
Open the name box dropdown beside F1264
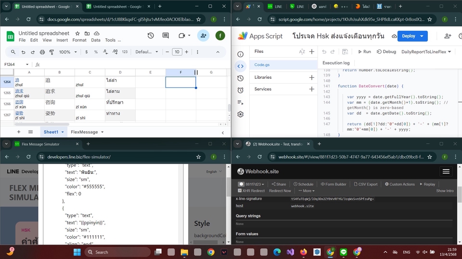point(27,64)
